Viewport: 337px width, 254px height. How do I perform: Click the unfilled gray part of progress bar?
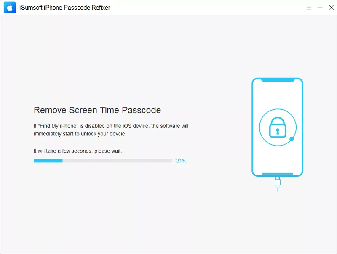click(x=117, y=161)
